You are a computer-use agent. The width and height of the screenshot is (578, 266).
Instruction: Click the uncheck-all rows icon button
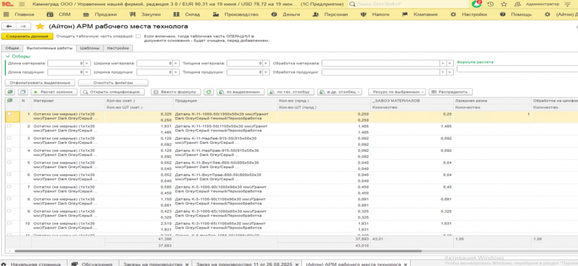[x=23, y=91]
